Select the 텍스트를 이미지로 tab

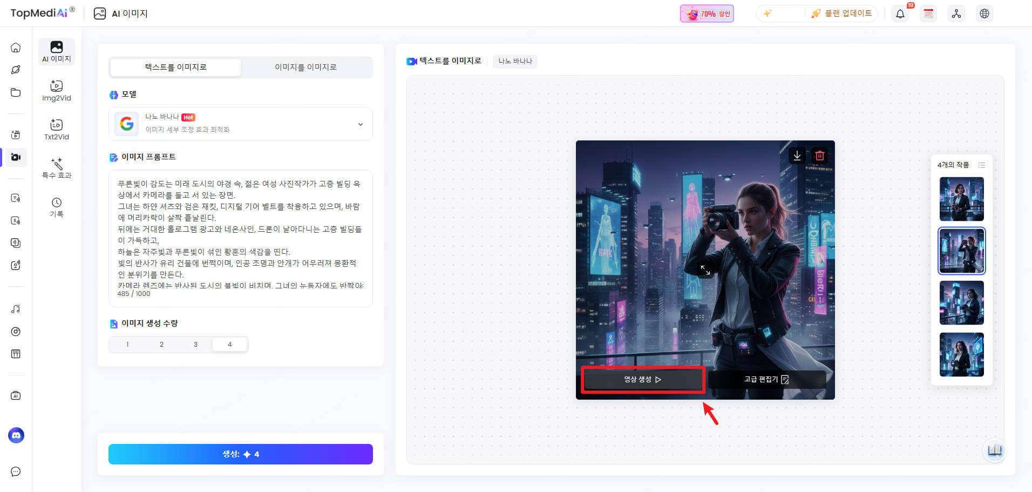[x=175, y=67]
